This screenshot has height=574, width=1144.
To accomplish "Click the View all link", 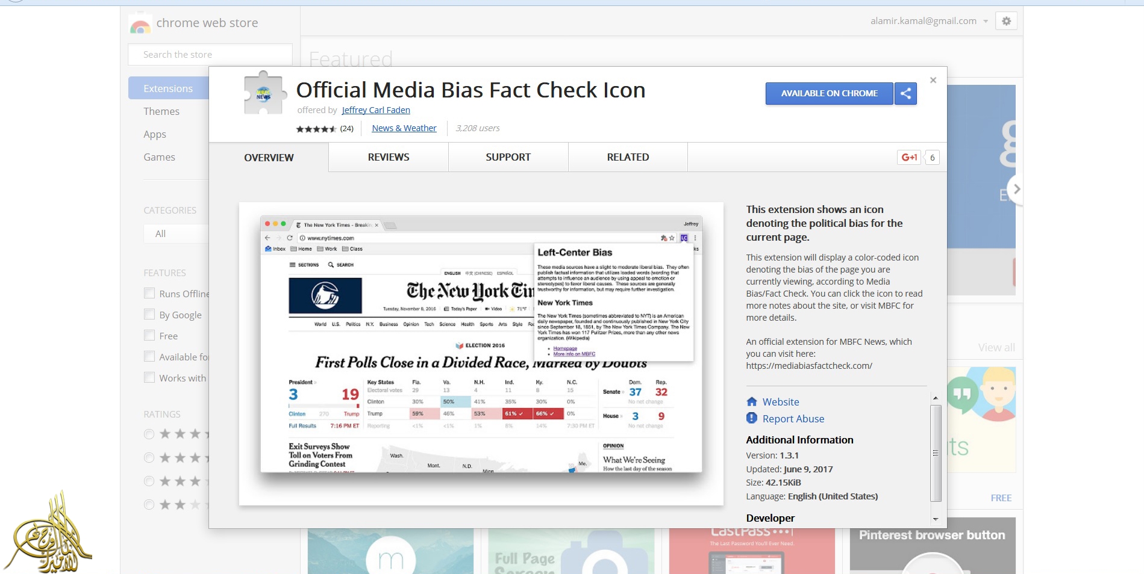I will point(996,348).
